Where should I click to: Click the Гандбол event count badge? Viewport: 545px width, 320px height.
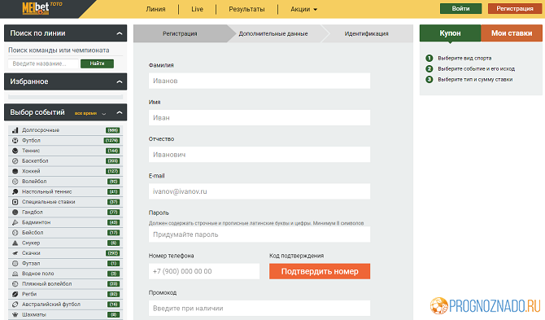[114, 213]
